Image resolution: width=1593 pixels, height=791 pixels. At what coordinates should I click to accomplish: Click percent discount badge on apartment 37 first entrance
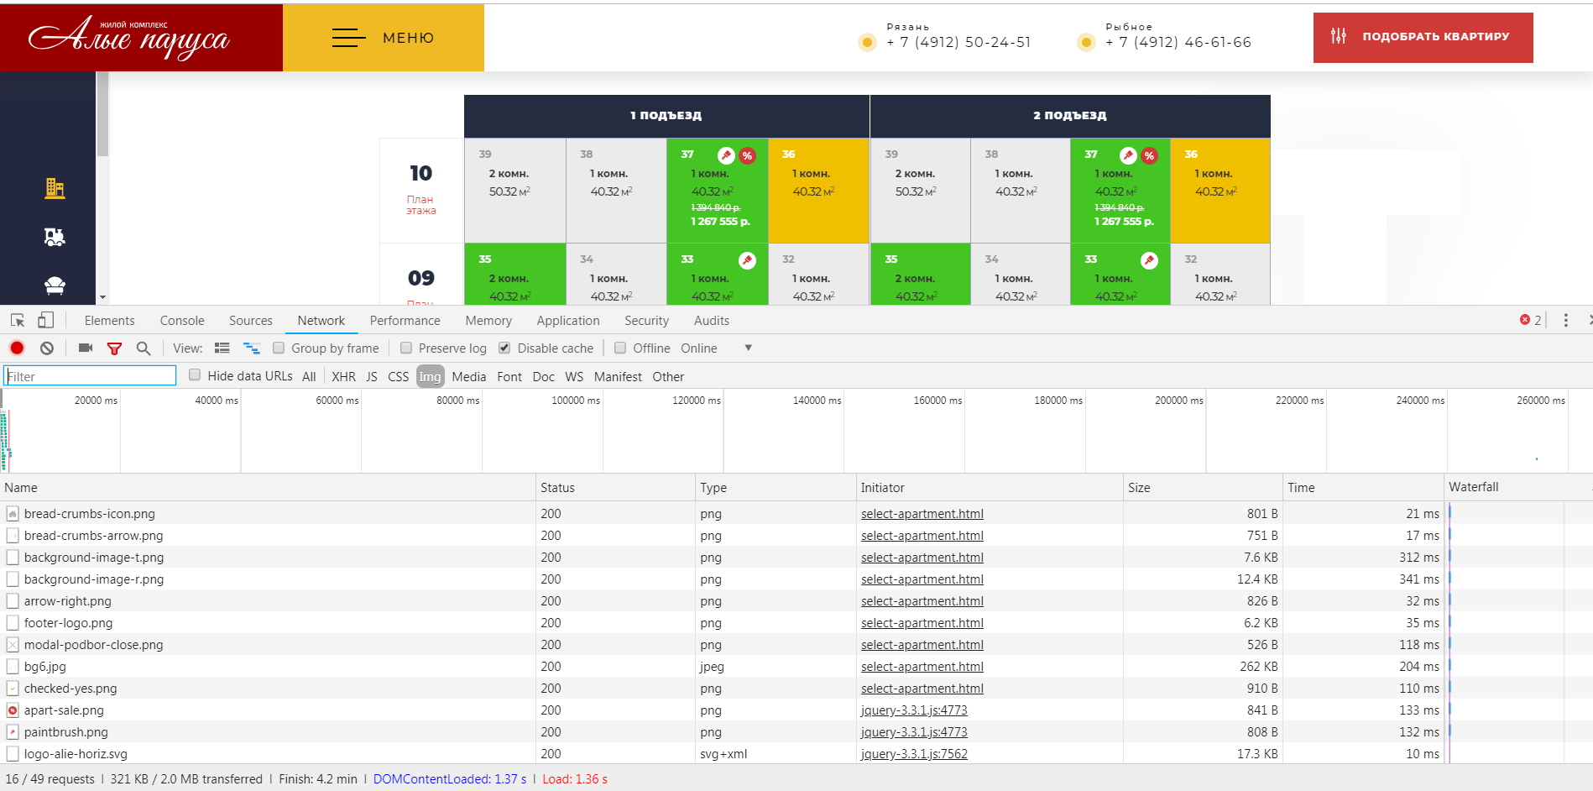pos(747,155)
